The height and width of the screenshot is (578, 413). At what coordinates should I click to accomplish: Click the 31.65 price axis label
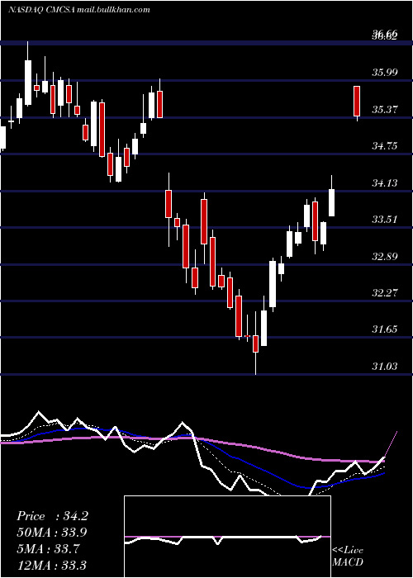(x=385, y=329)
